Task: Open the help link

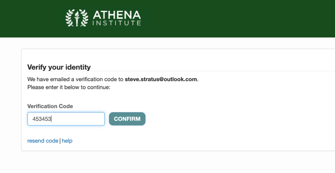Action: coord(67,141)
